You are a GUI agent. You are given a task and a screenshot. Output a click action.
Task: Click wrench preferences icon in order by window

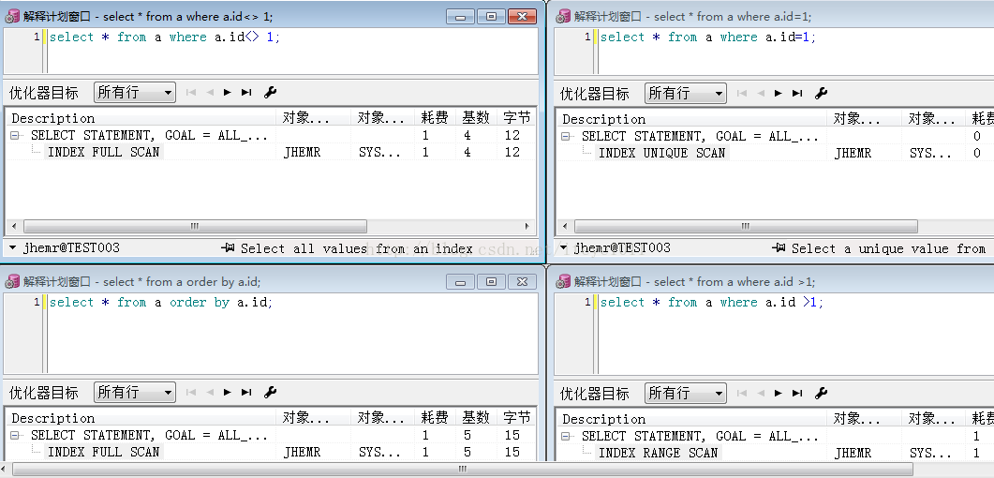pos(270,392)
